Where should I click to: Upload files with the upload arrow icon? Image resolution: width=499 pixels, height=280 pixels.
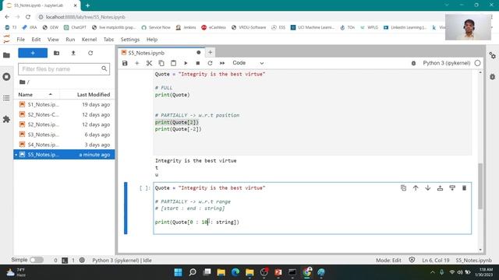(73, 53)
